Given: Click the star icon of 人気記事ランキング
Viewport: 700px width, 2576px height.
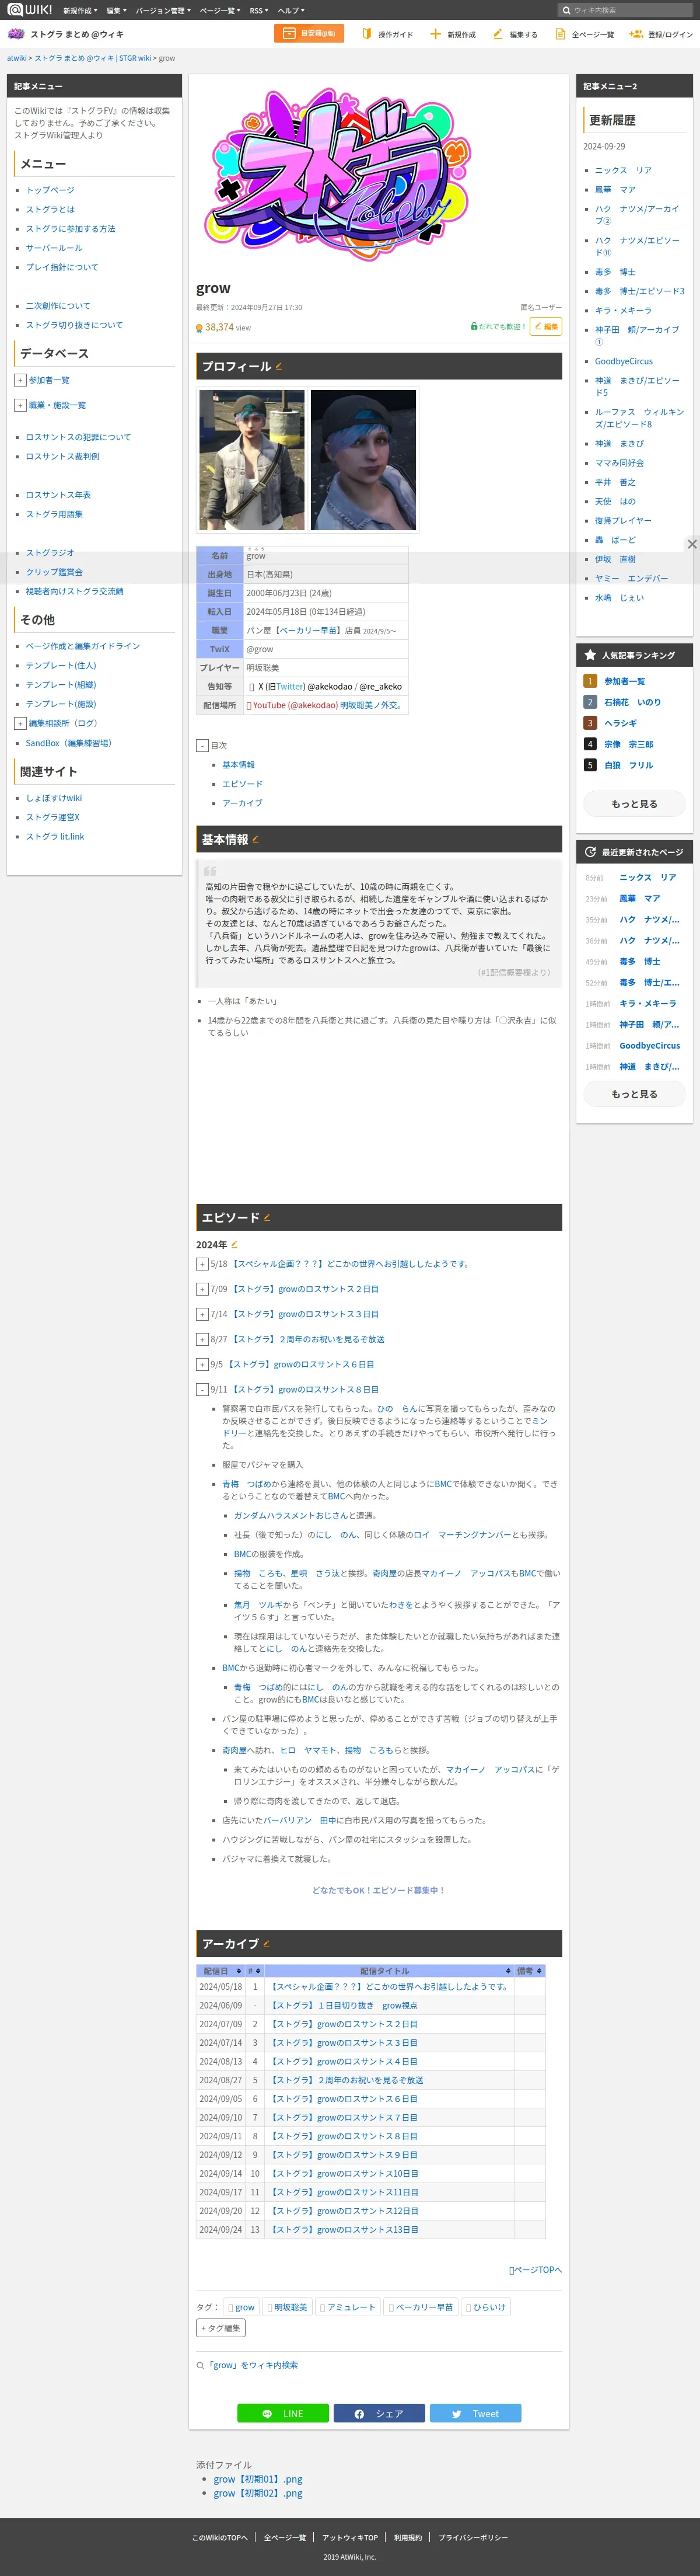Looking at the screenshot, I should [x=590, y=655].
